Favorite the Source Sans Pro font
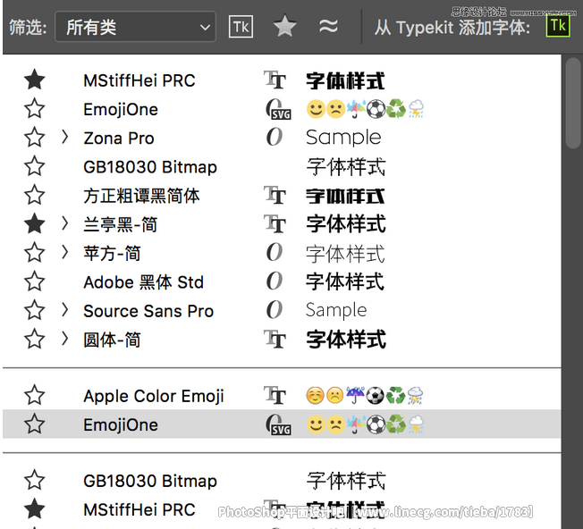The width and height of the screenshot is (583, 529). coord(35,310)
